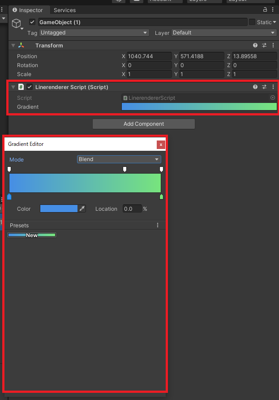
Task: Disable Linerenderer Script component checkbox
Action: pyautogui.click(x=30, y=87)
